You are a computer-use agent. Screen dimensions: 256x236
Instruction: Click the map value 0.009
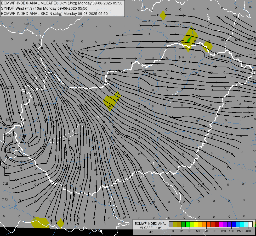click(x=8, y=136)
